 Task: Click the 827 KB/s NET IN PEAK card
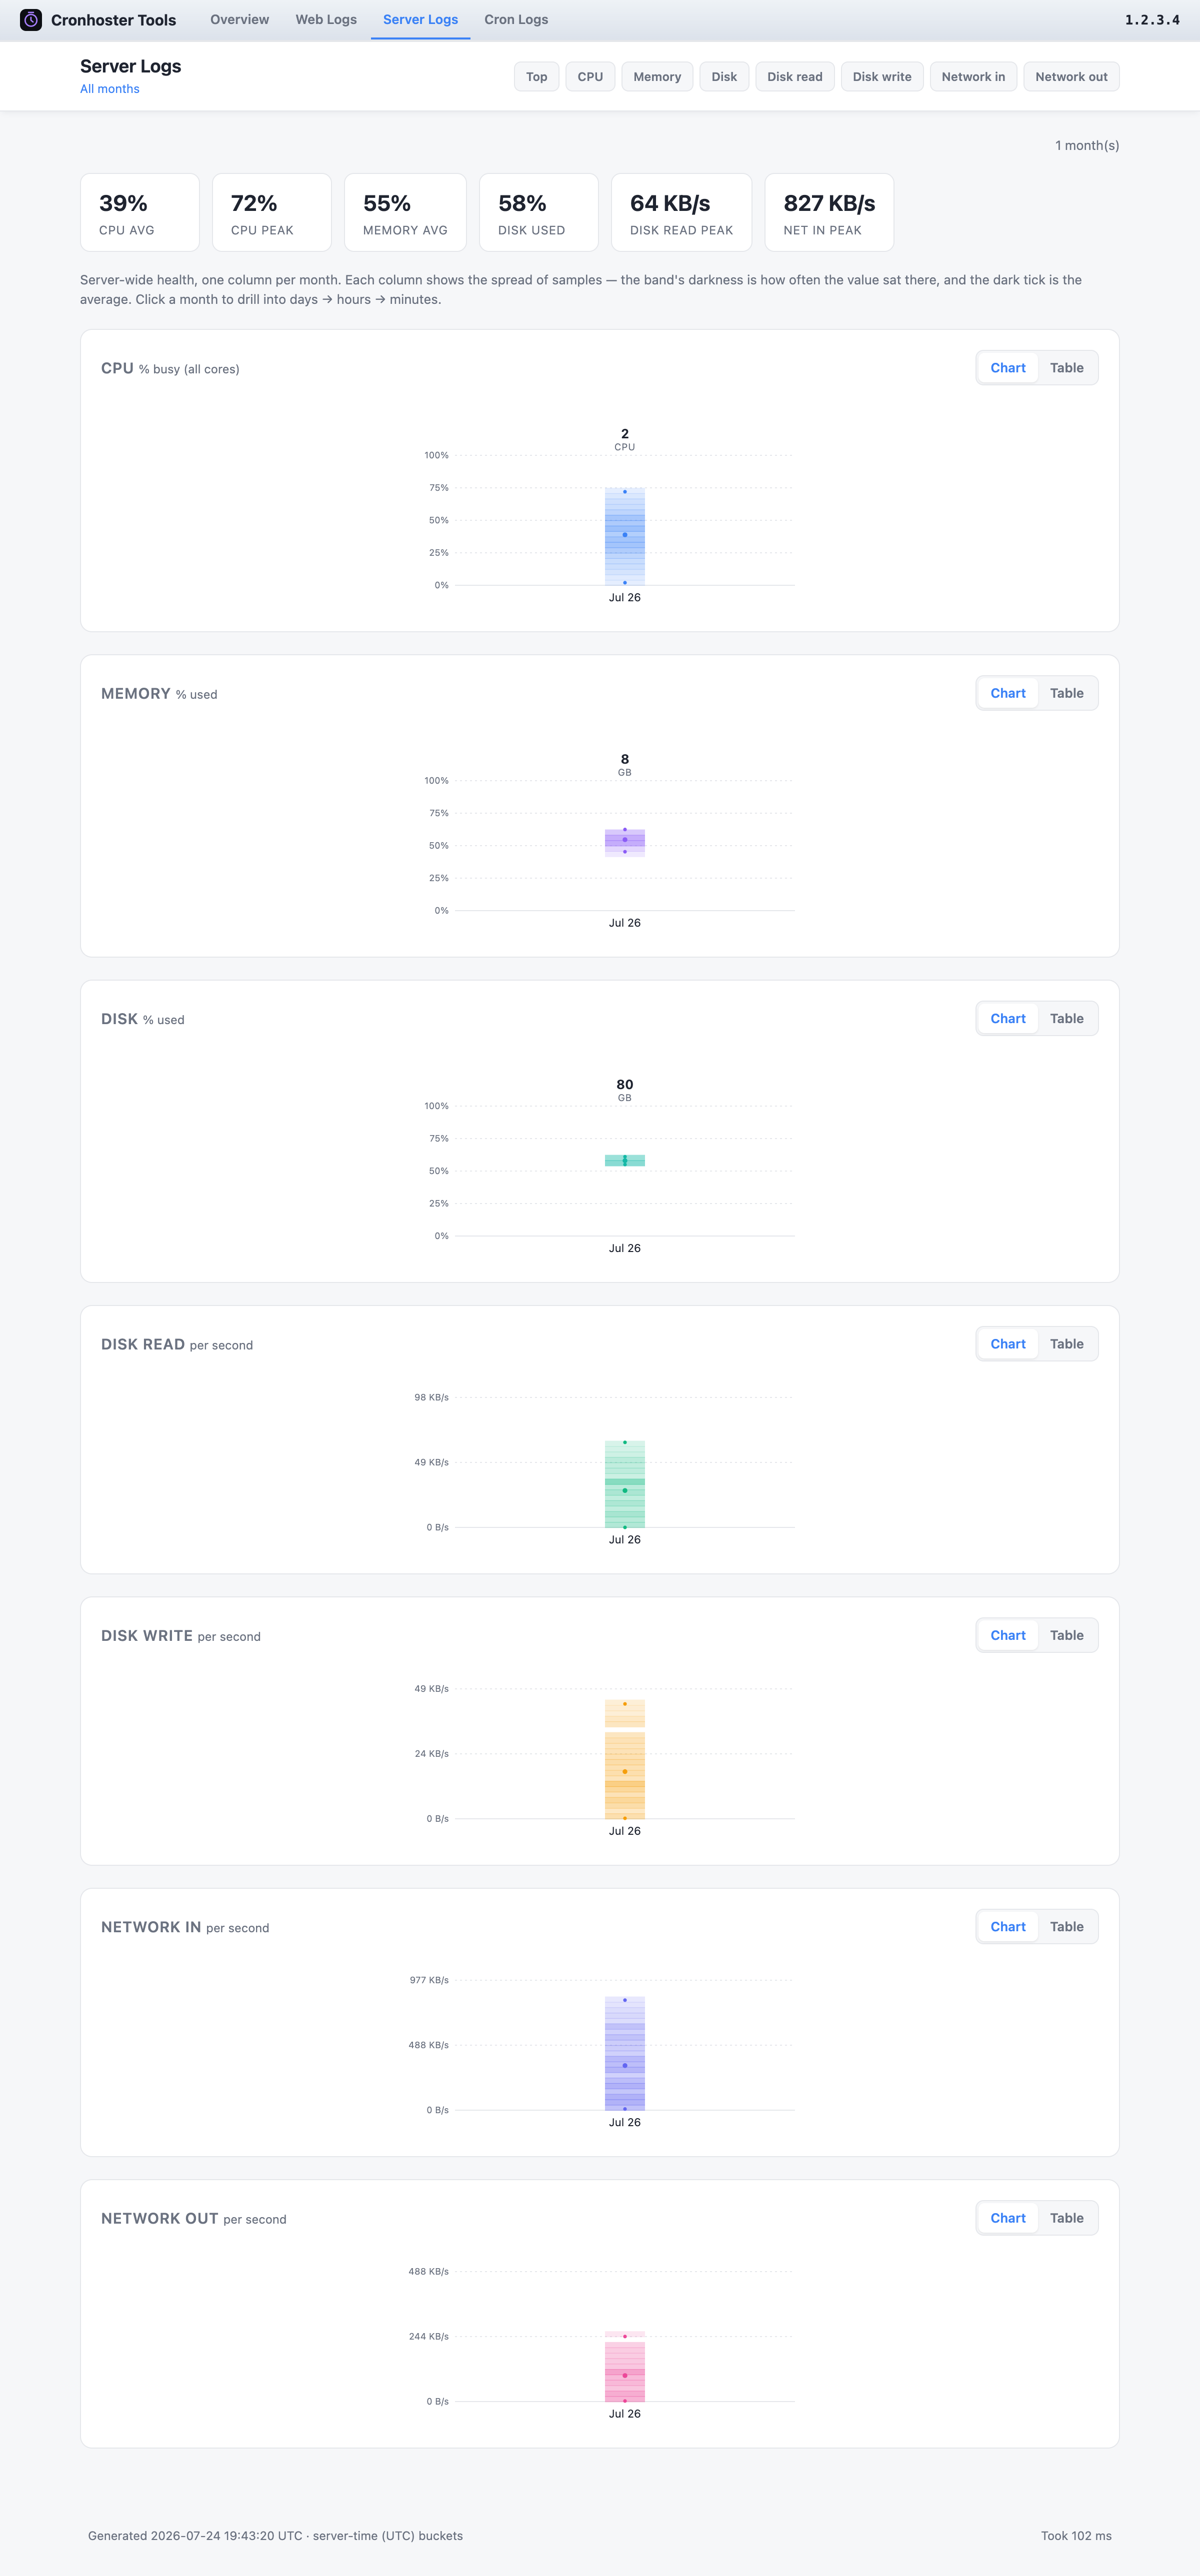(829, 212)
